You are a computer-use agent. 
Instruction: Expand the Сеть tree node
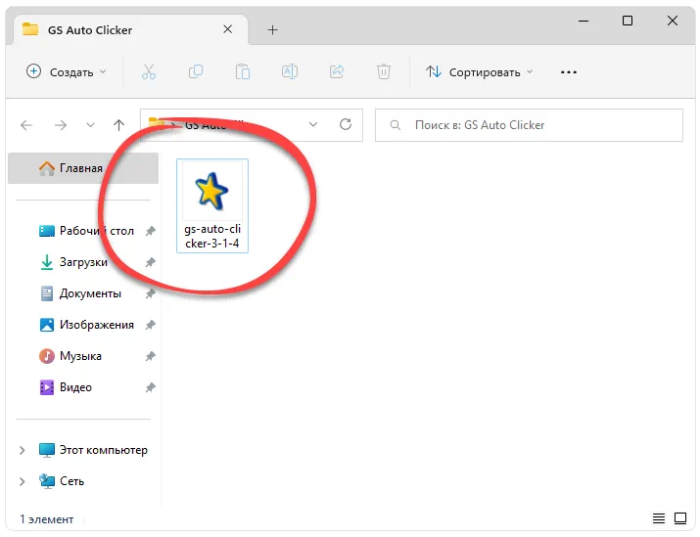click(x=22, y=481)
